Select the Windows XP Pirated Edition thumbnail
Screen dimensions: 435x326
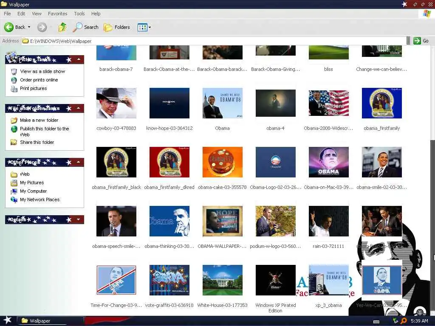point(275,280)
